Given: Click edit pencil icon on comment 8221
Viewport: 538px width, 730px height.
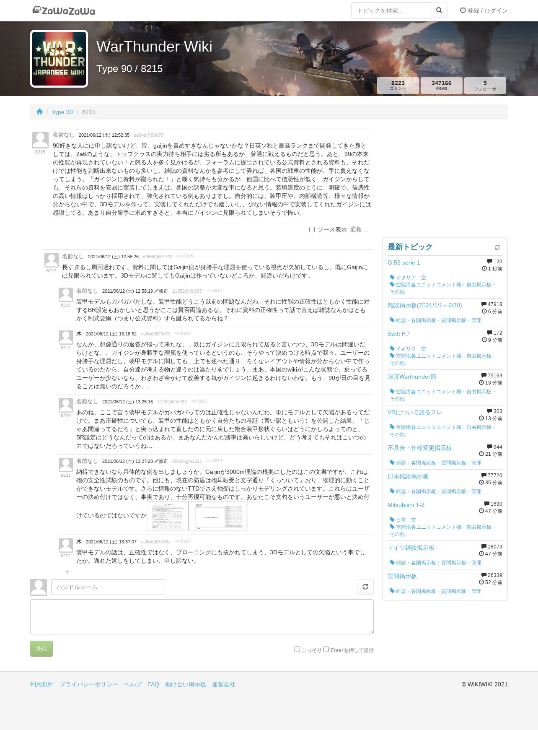Looking at the screenshot, I should pyautogui.click(x=157, y=461).
